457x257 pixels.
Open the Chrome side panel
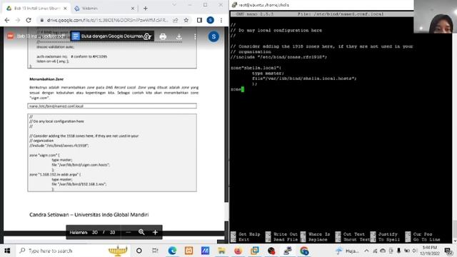pos(199,20)
